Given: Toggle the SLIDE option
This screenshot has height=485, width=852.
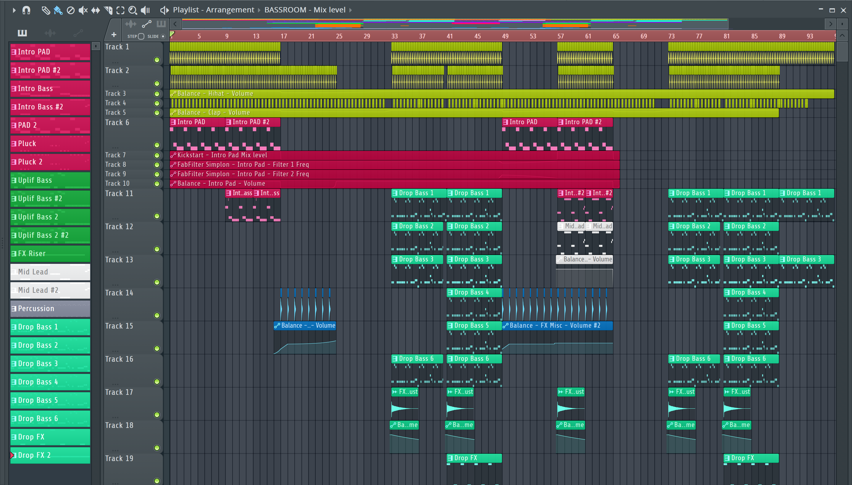Looking at the screenshot, I should click(163, 36).
